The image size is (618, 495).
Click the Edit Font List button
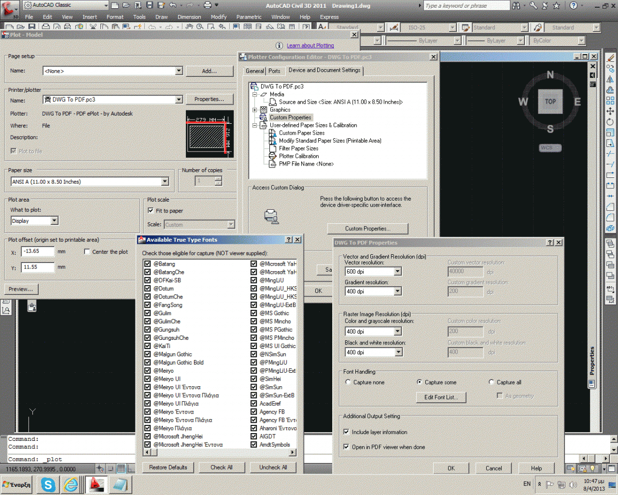[x=441, y=397]
